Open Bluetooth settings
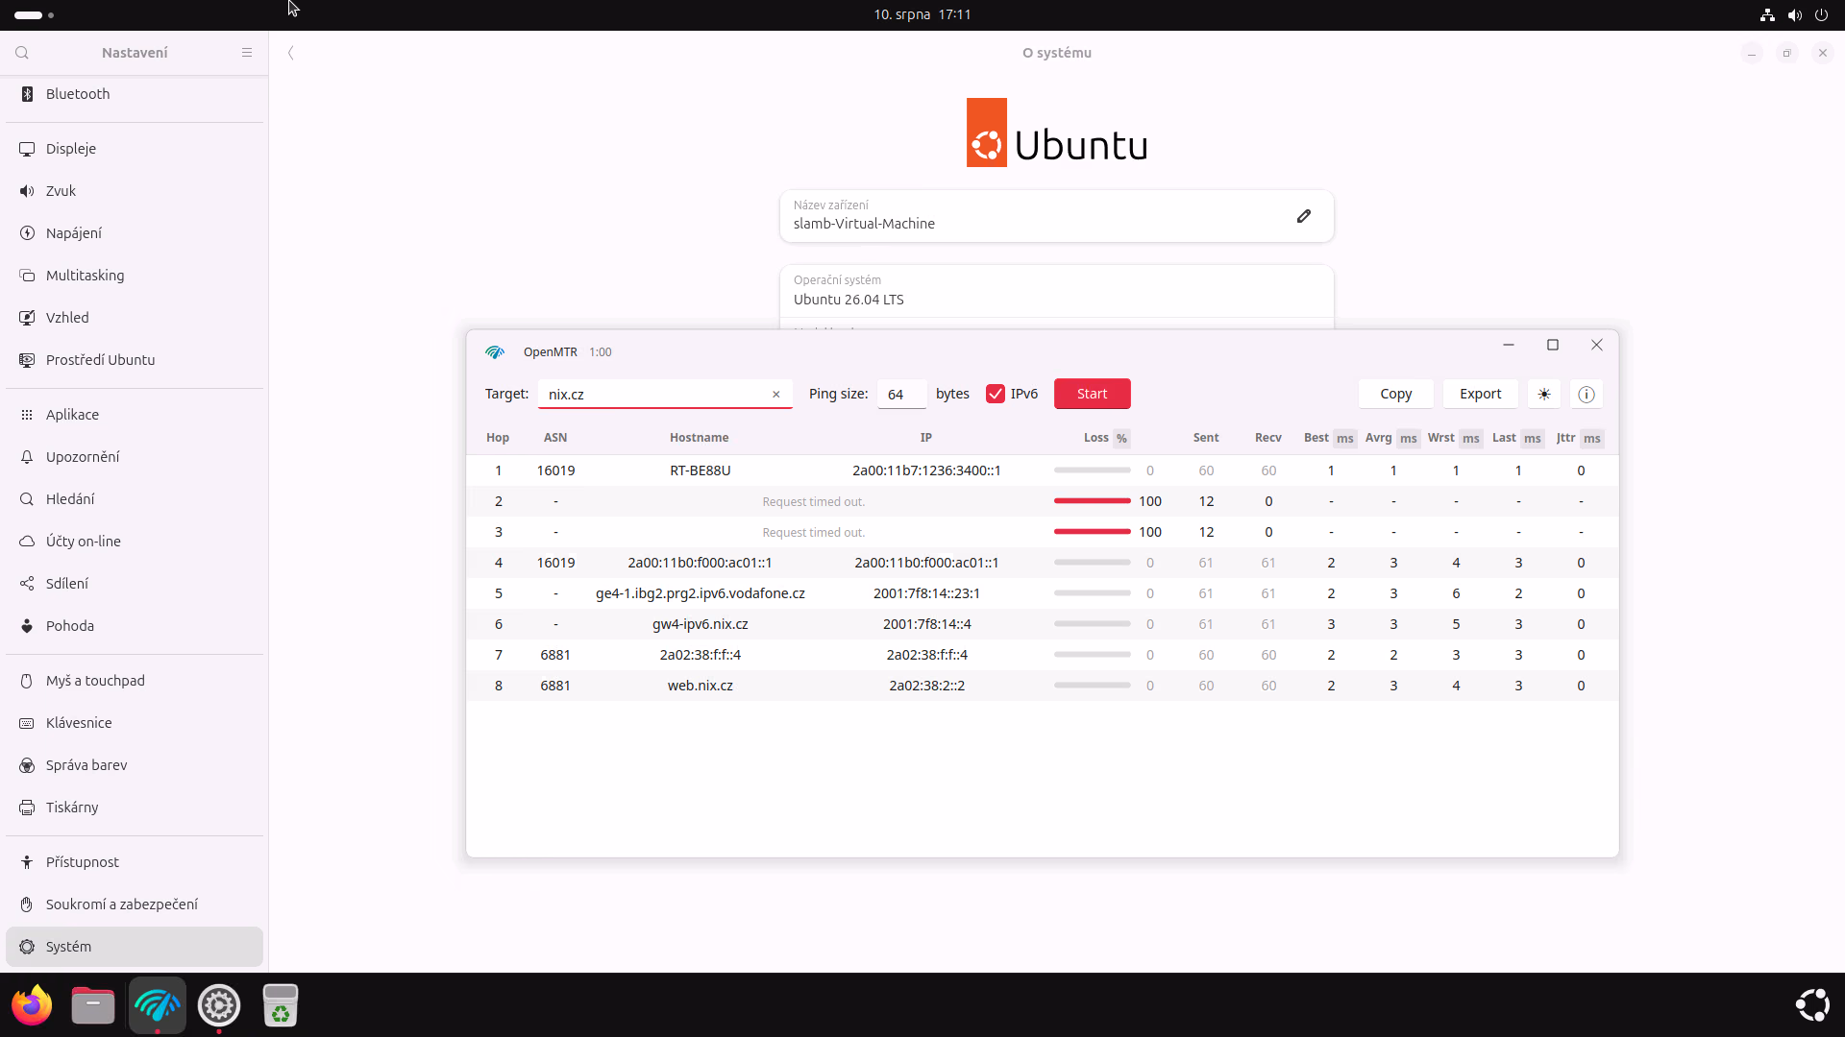The height and width of the screenshot is (1037, 1845). [x=135, y=94]
